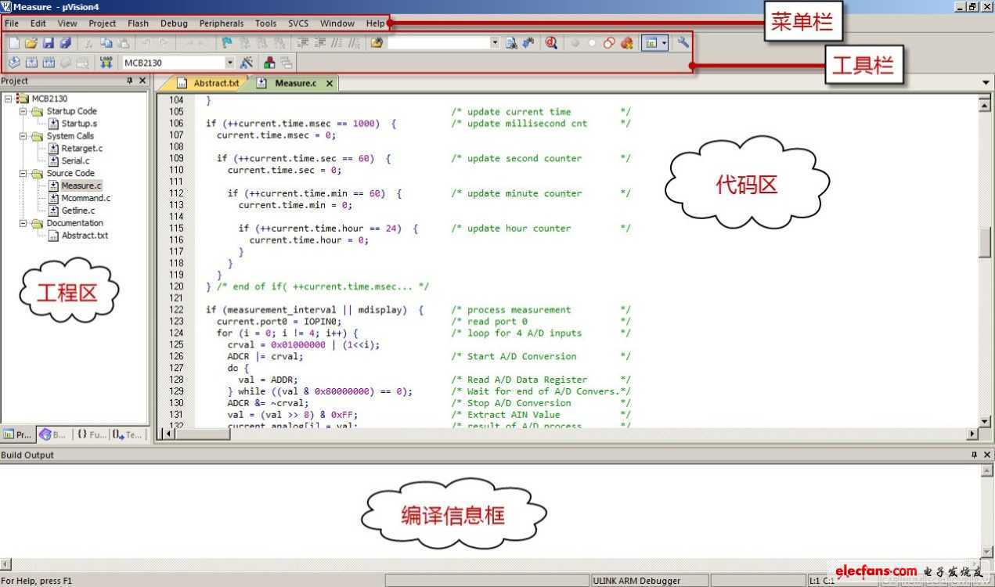Open the Window layout dropdown arrow
The width and height of the screenshot is (995, 587).
click(665, 43)
